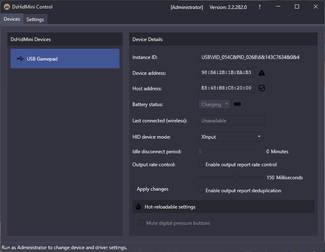Switch to the Settings tab
The image size is (325, 252).
[x=35, y=19]
